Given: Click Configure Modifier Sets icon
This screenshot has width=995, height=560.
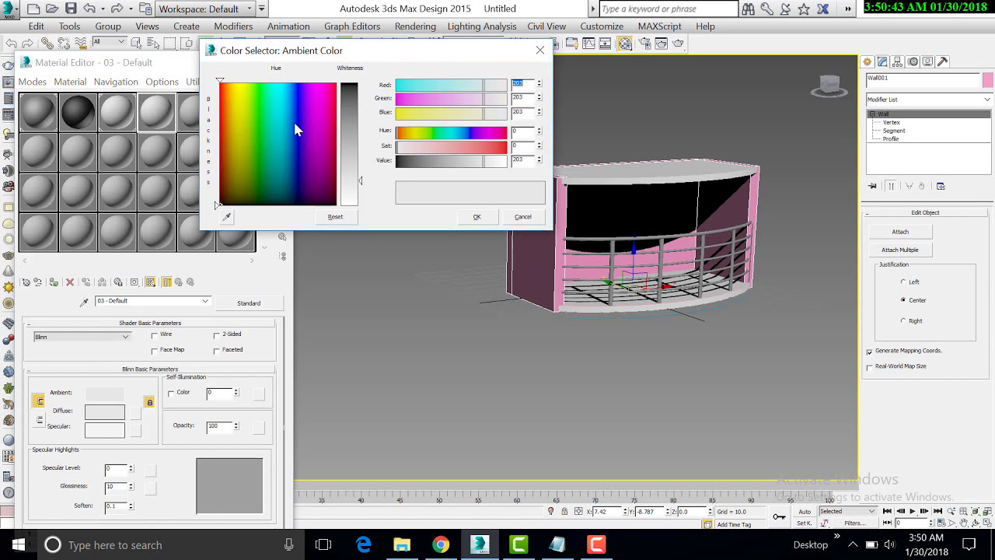Looking at the screenshot, I should point(941,186).
